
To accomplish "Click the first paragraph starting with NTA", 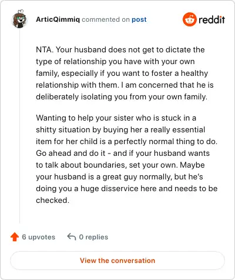I will pos(125,73).
